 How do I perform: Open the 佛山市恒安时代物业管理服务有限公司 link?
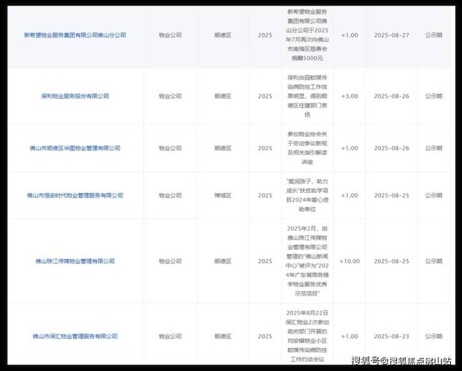pos(75,195)
